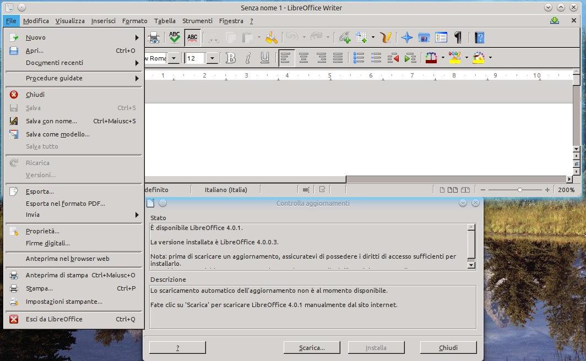
Task: Choose Apri... from File menu
Action: [x=73, y=51]
